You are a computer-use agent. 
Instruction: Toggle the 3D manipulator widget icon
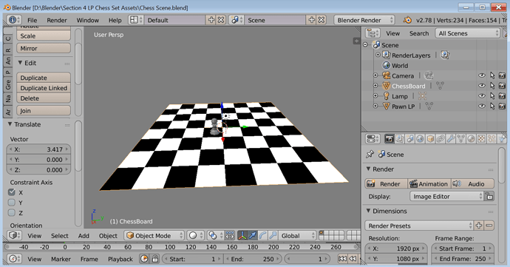tap(242, 235)
